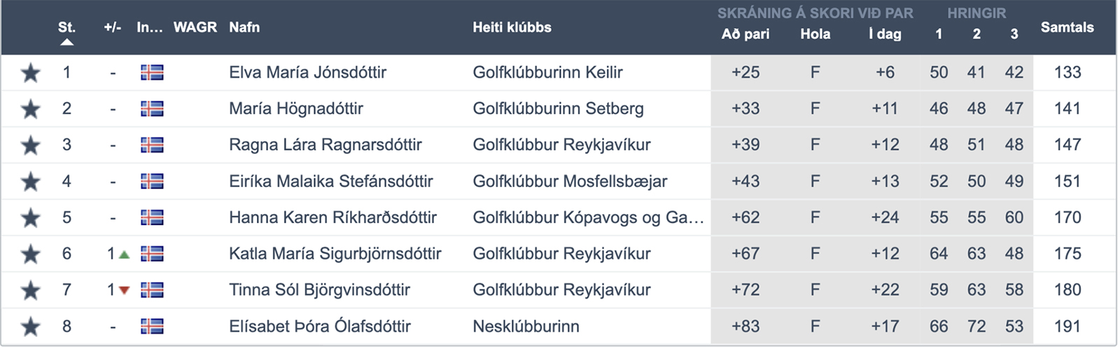Toggle favorite star for María Högnadóttir

pos(30,109)
